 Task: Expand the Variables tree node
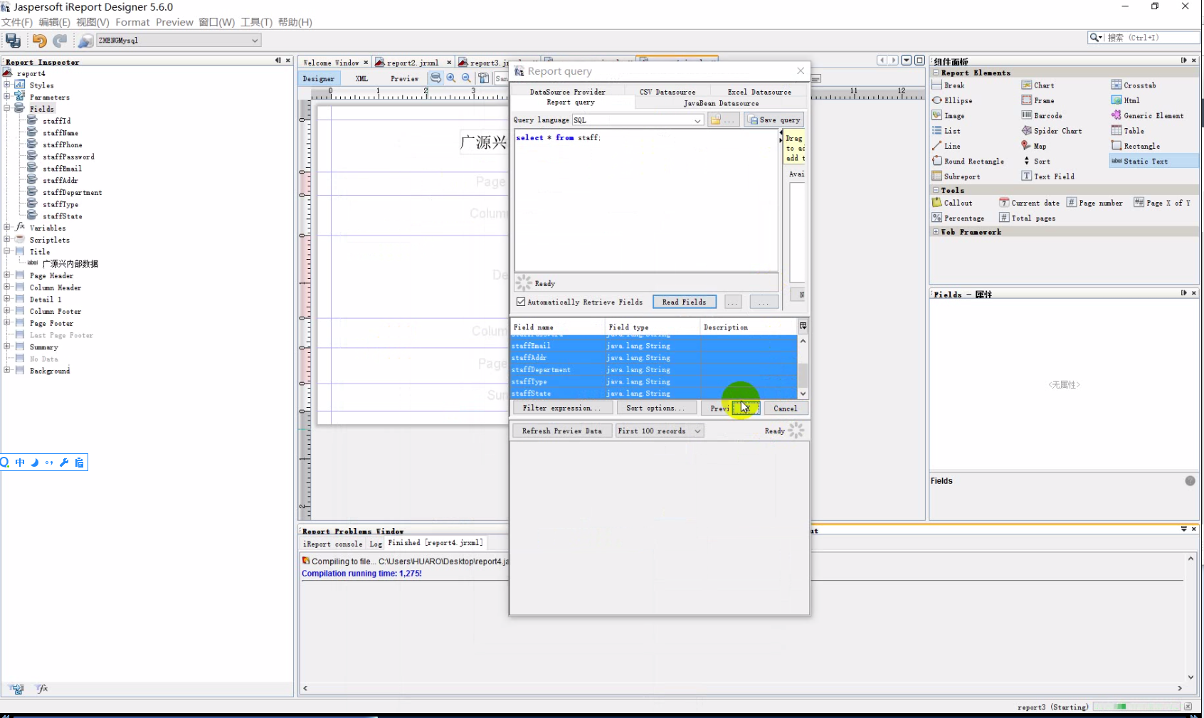coord(7,228)
